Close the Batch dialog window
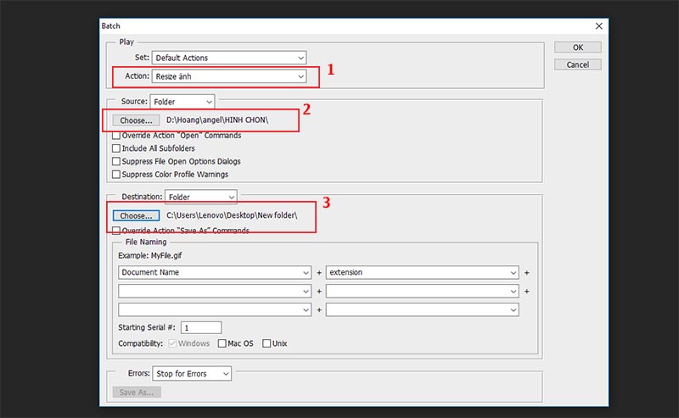Screen dimensions: 679x418 point(599,26)
